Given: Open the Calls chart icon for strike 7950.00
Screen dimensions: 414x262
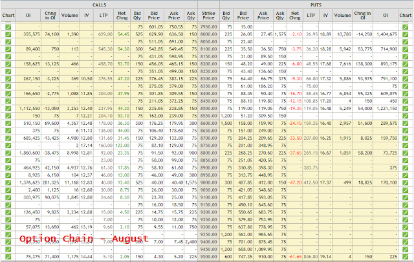Looking at the screenshot, I should 8,27.
